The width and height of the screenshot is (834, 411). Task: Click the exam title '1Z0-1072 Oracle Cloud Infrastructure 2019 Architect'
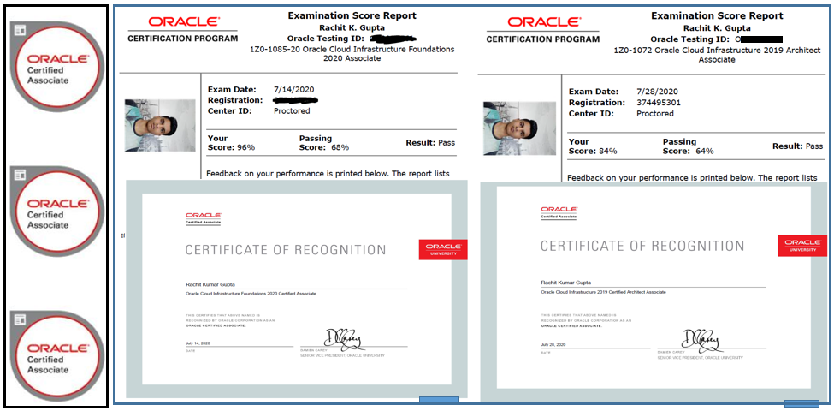pyautogui.click(x=717, y=50)
